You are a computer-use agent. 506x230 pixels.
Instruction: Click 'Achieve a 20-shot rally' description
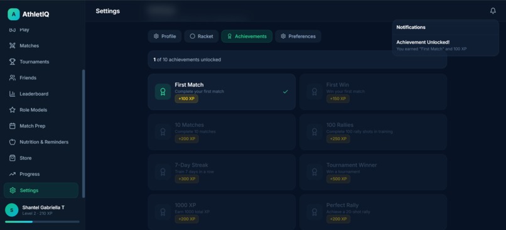tap(348, 212)
